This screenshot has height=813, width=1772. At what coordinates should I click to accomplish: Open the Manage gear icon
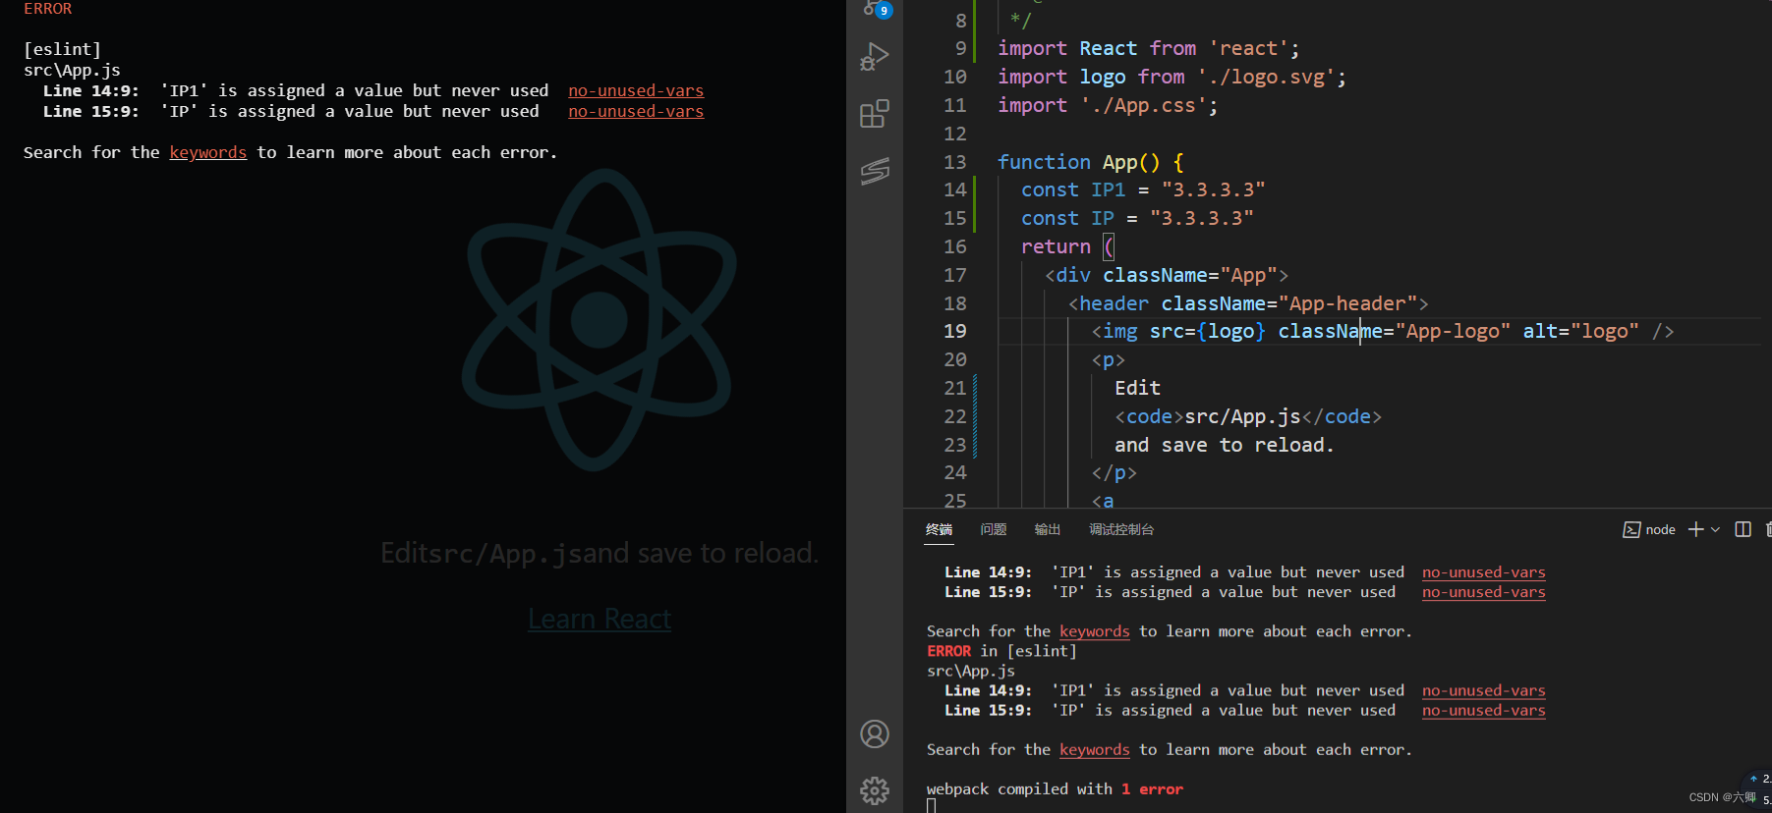(x=875, y=790)
